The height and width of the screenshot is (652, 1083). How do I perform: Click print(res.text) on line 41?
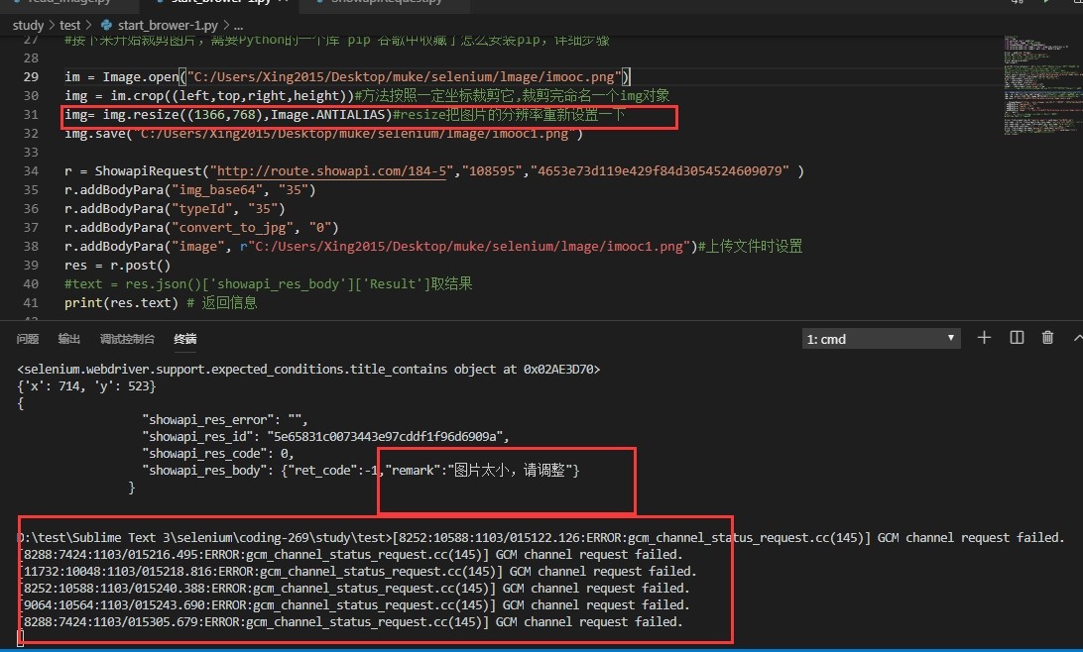click(x=122, y=303)
